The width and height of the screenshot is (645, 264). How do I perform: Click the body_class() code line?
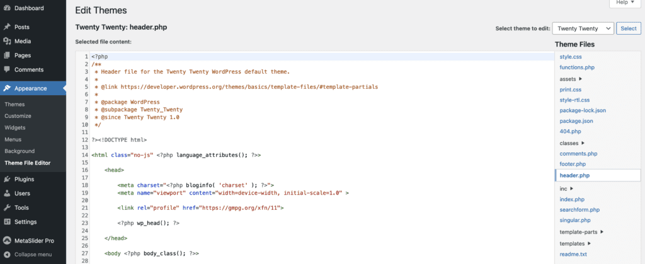click(152, 254)
